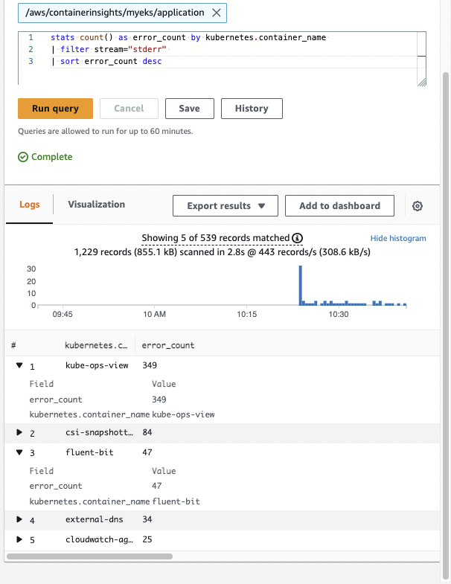Click the Cancel button

(x=129, y=109)
